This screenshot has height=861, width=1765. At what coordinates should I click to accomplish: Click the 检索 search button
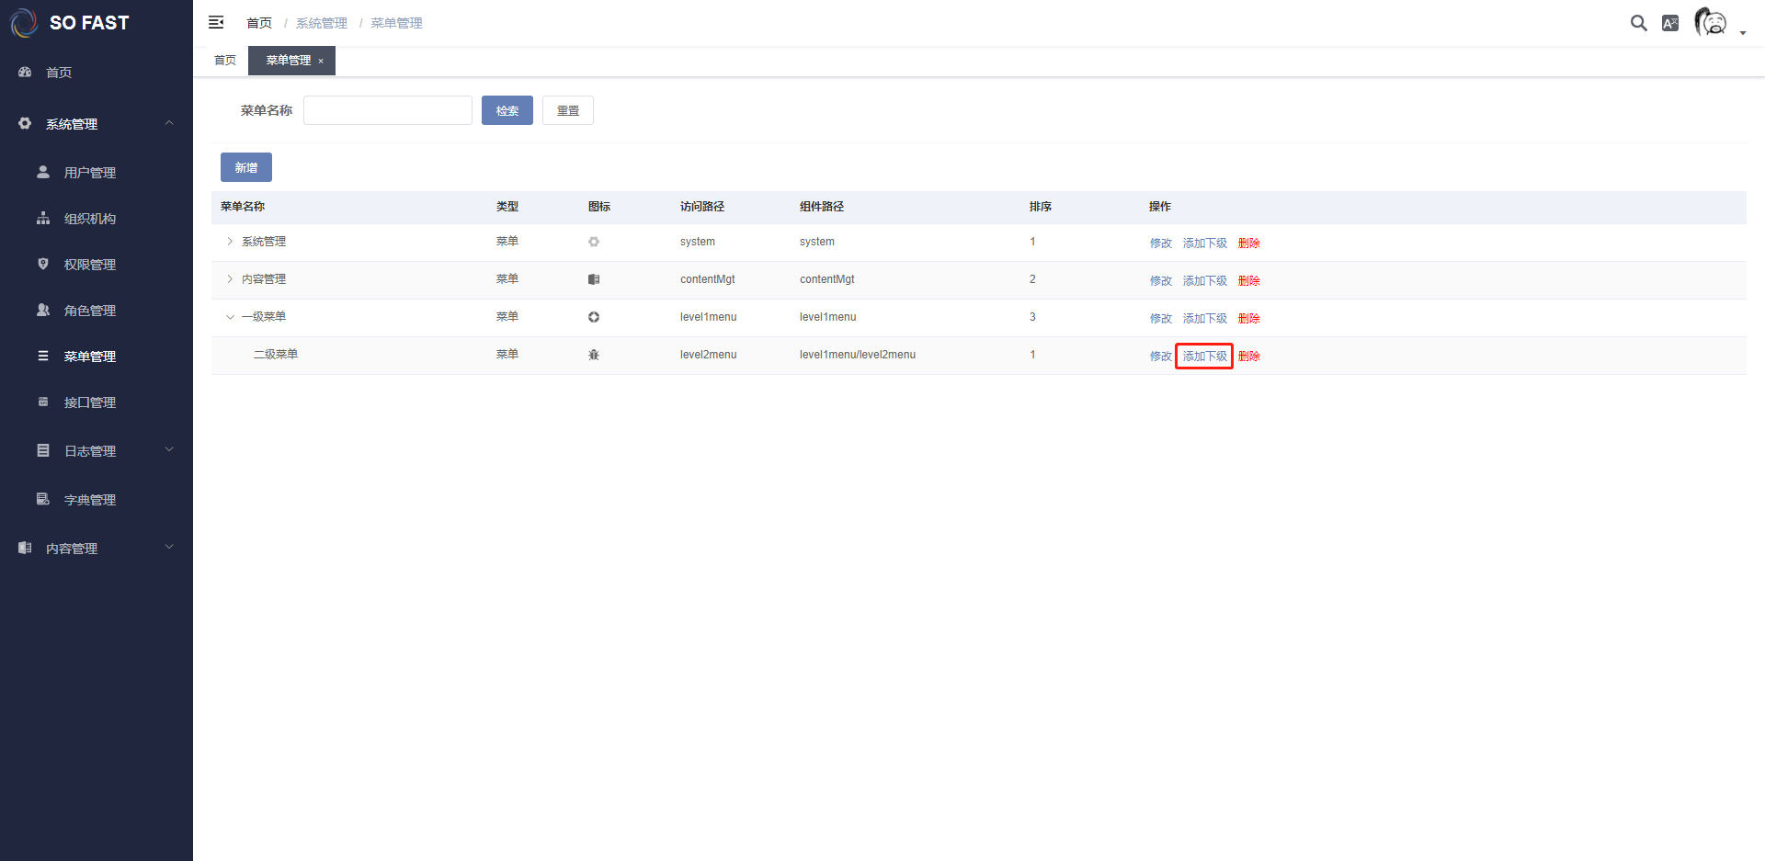(x=507, y=110)
